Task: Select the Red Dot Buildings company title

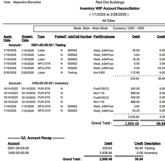Action: [110, 2]
